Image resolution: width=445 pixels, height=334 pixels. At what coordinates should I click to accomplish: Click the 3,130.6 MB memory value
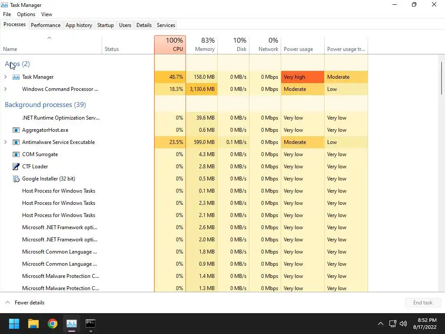coord(202,89)
